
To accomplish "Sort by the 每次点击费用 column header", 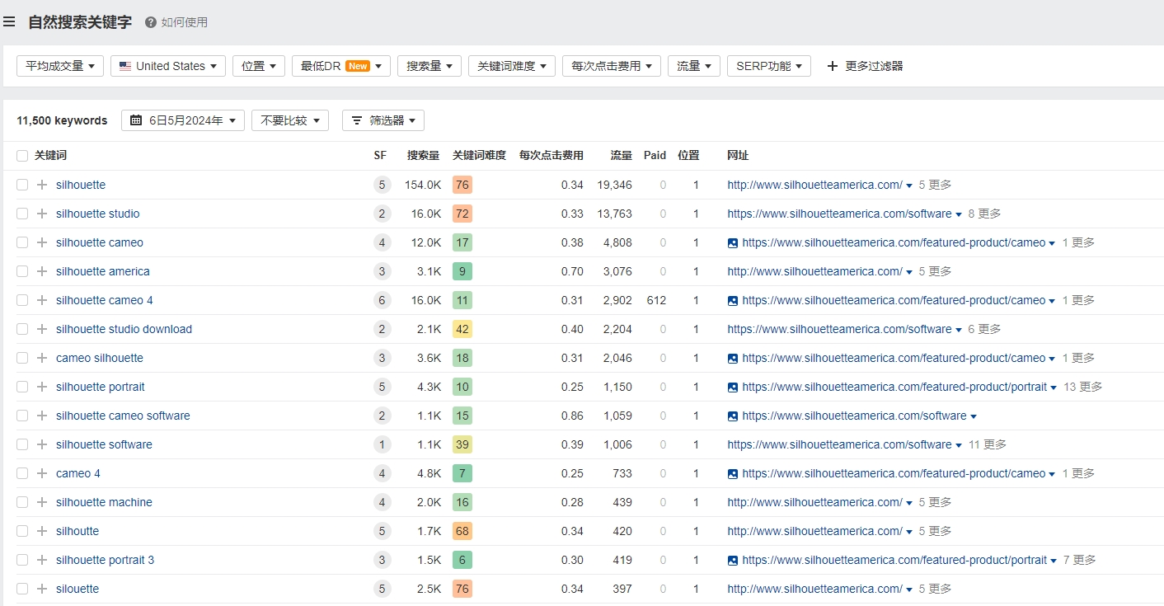I will (551, 155).
